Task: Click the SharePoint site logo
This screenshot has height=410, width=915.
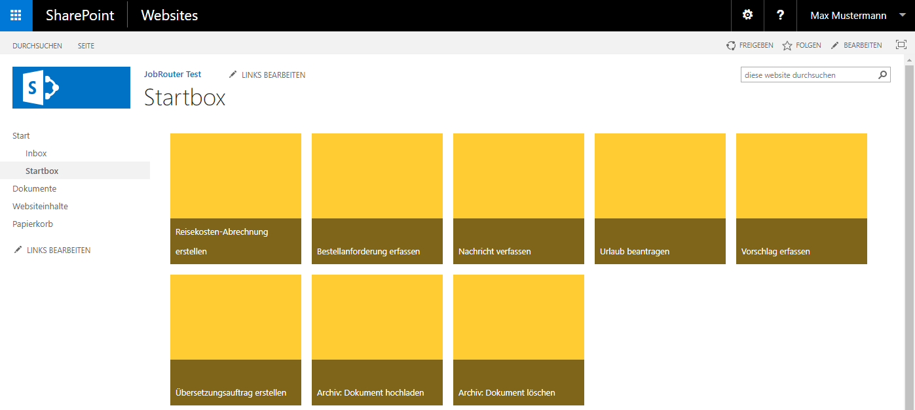Action: click(71, 87)
